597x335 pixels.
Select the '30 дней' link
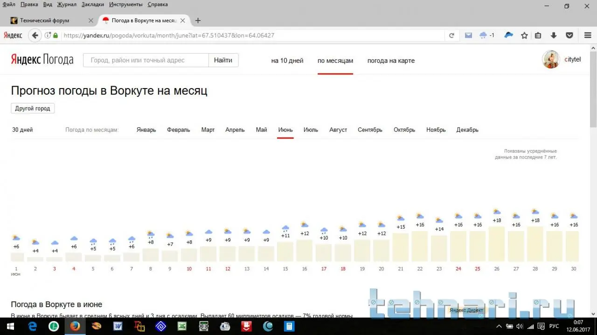click(x=22, y=130)
